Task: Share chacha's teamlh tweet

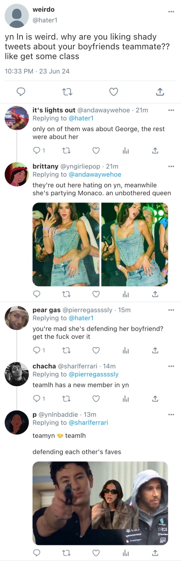Action: [155, 399]
